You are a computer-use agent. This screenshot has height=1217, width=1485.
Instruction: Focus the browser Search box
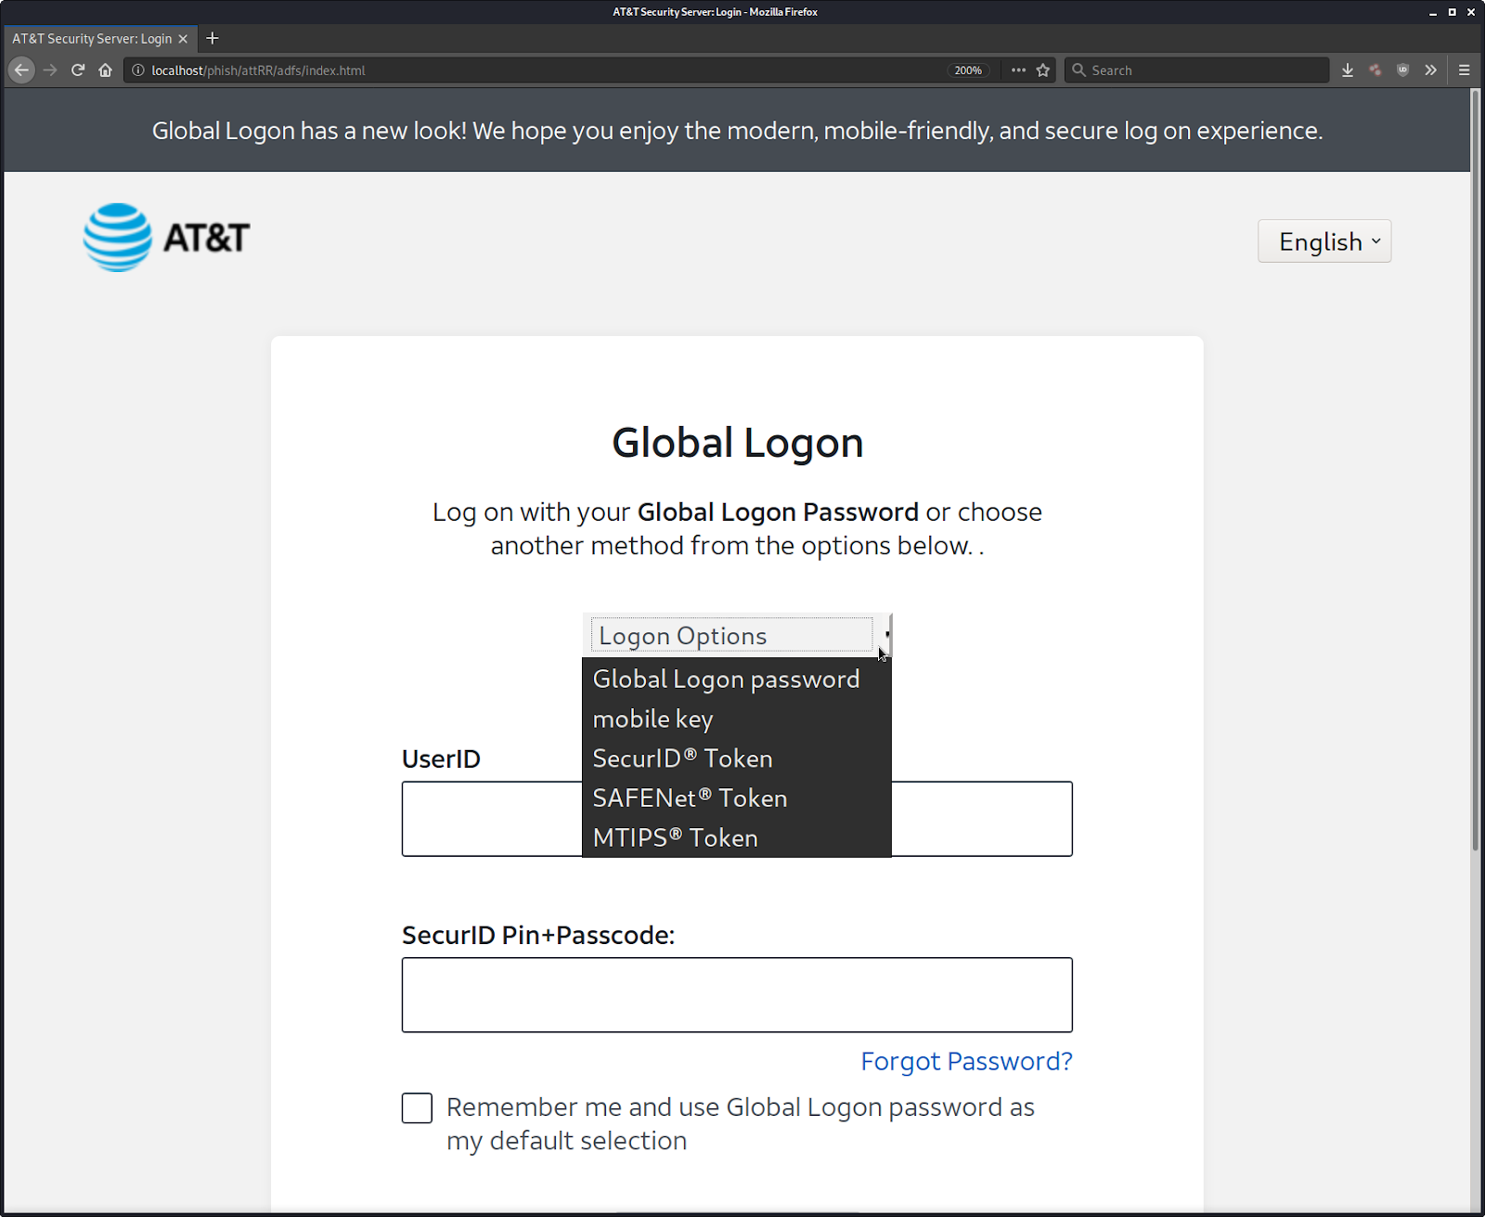1196,70
